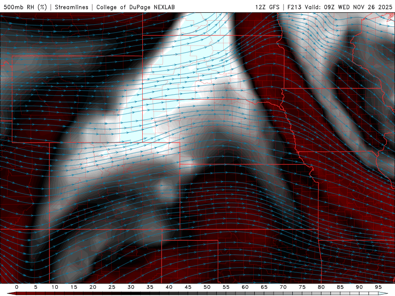Image resolution: width=395 pixels, height=296 pixels.
Task: Click the "85" legend tick label
Action: (x=340, y=287)
